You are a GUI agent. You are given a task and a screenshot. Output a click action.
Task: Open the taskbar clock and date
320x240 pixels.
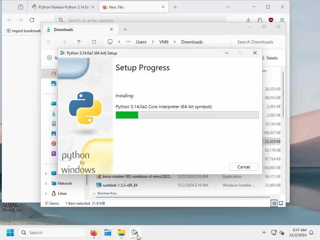297,232
